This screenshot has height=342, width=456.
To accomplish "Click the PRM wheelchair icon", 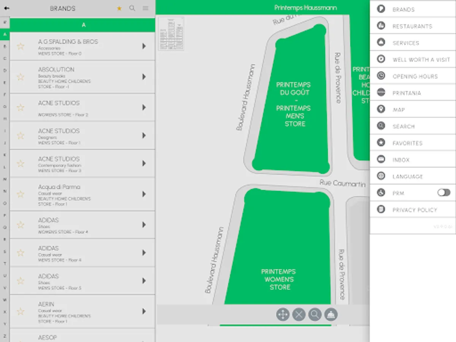I will click(x=381, y=193).
